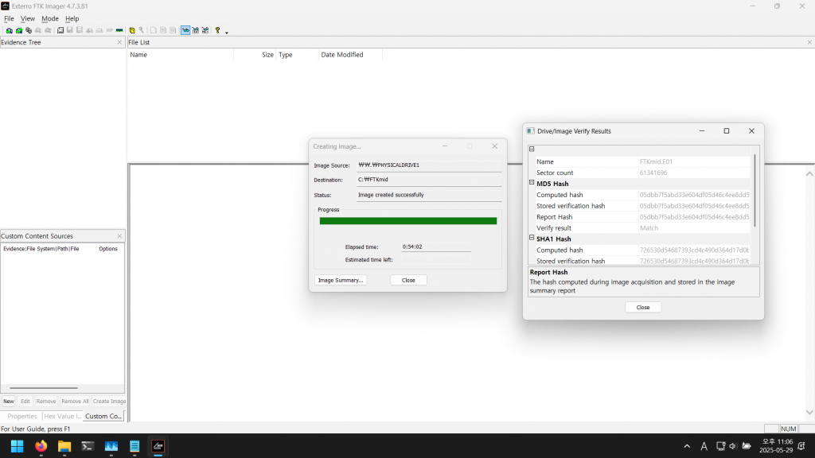Image resolution: width=815 pixels, height=458 pixels.
Task: Open the Image Mounting toolbar icon
Action: point(29,31)
